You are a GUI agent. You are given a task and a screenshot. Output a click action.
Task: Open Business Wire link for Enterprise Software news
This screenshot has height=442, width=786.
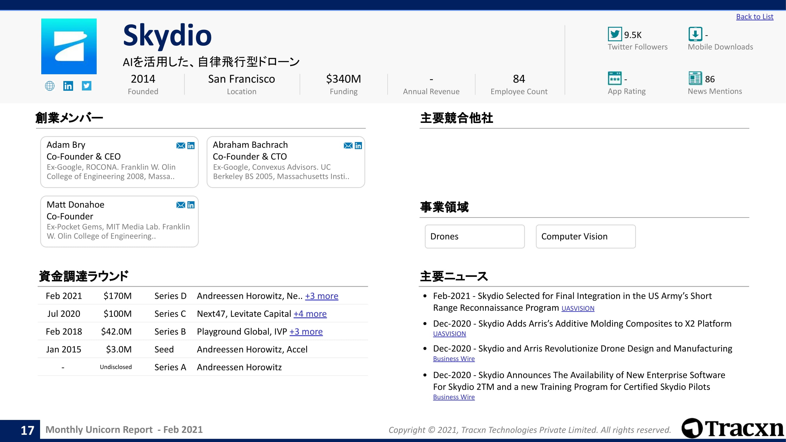454,397
